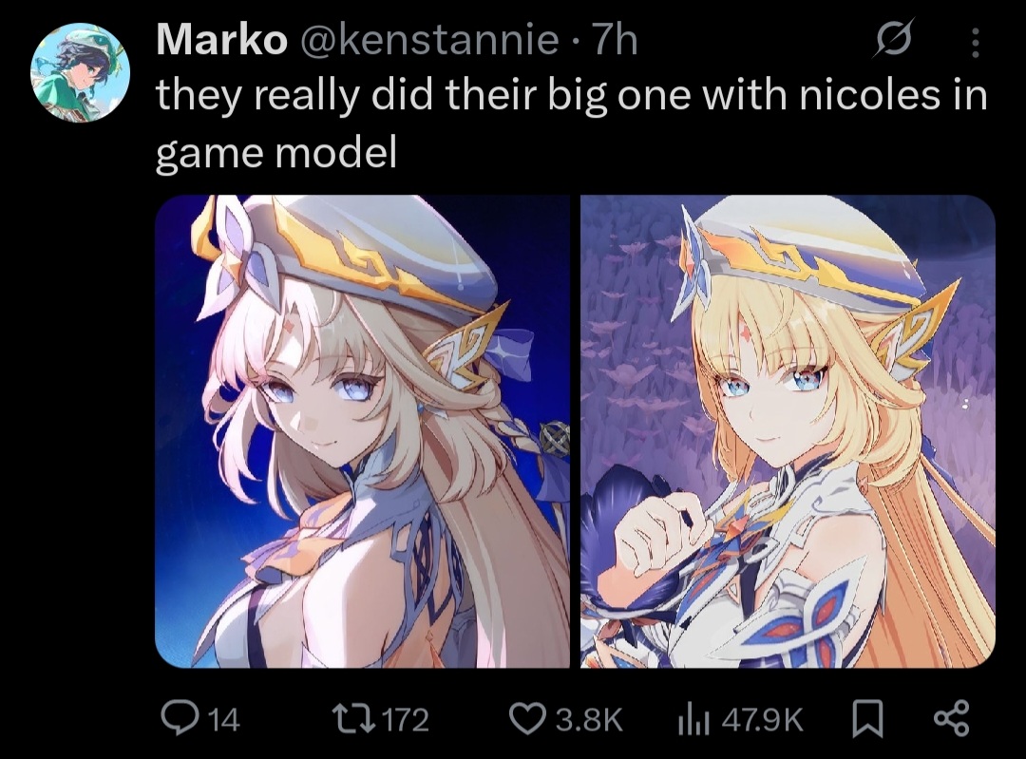
Task: Open view analytics bar chart icon
Action: pos(693,719)
